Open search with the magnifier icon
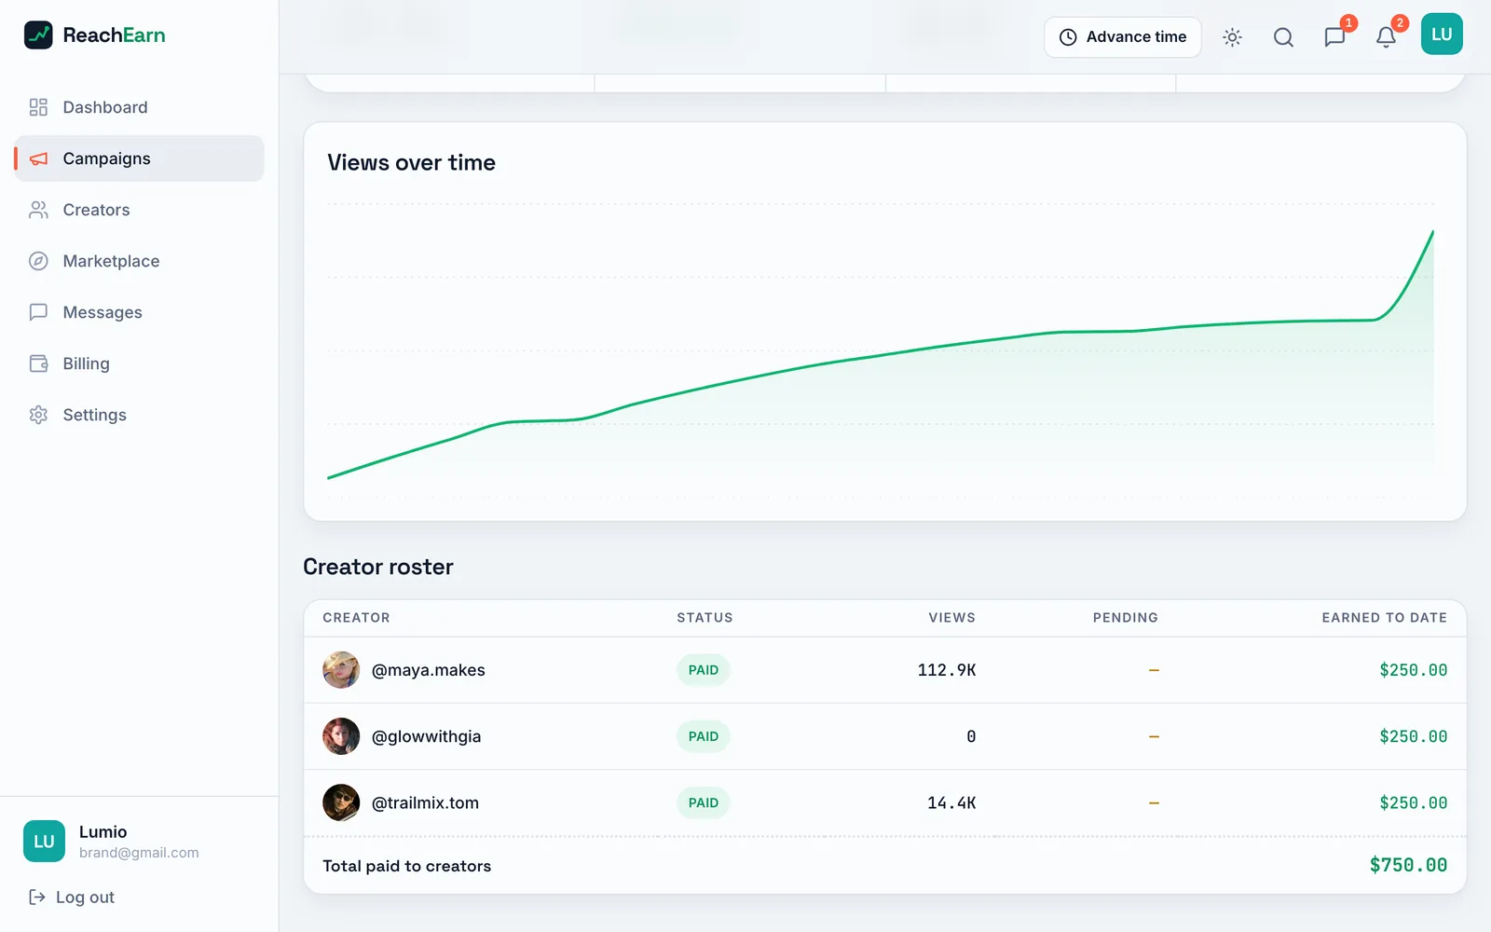The image size is (1491, 932). click(1283, 37)
